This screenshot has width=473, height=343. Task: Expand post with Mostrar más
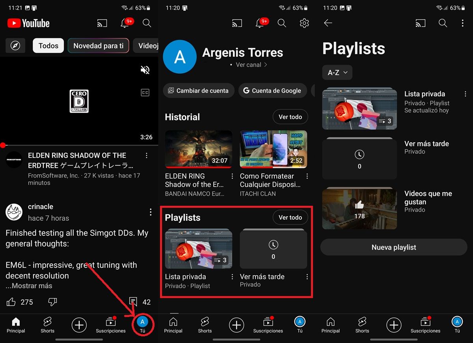click(29, 286)
